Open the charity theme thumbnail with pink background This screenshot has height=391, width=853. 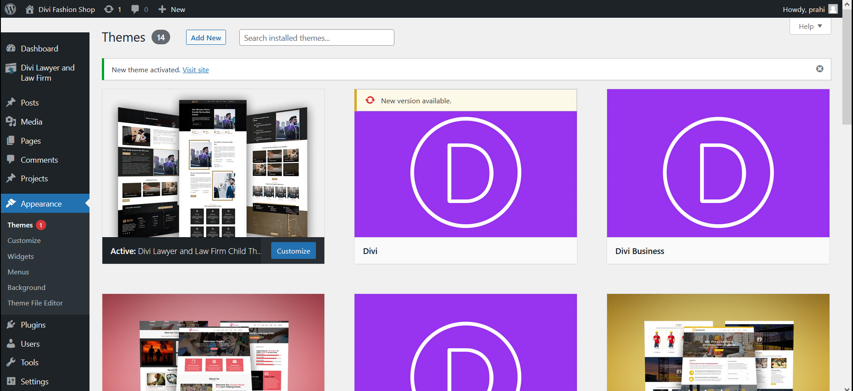point(213,342)
